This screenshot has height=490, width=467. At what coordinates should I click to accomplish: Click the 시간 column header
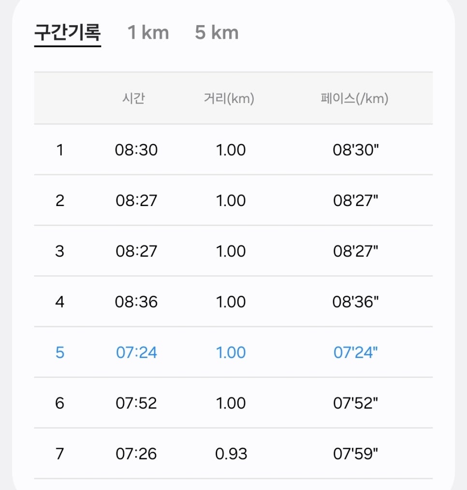coord(134,99)
